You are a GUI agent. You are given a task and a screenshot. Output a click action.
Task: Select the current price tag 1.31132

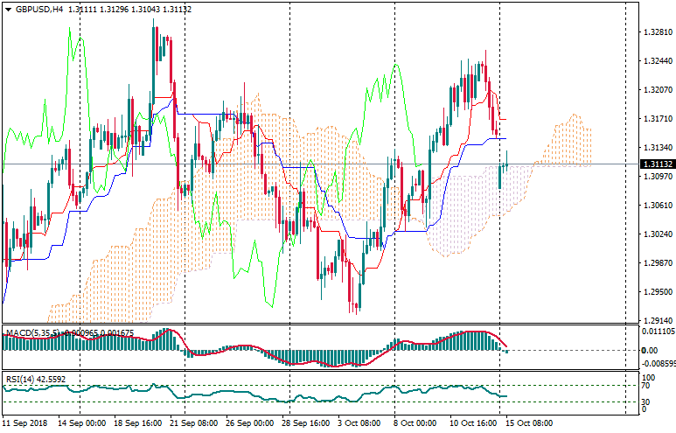pos(656,164)
